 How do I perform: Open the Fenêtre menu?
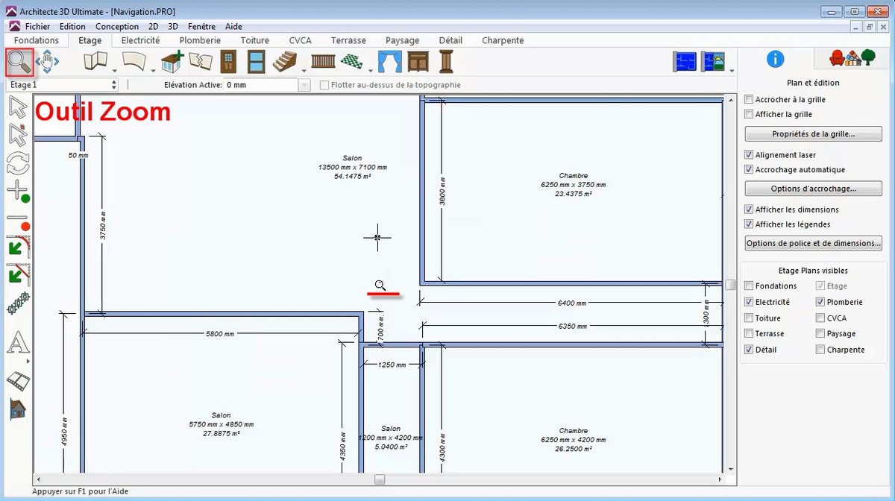click(202, 26)
